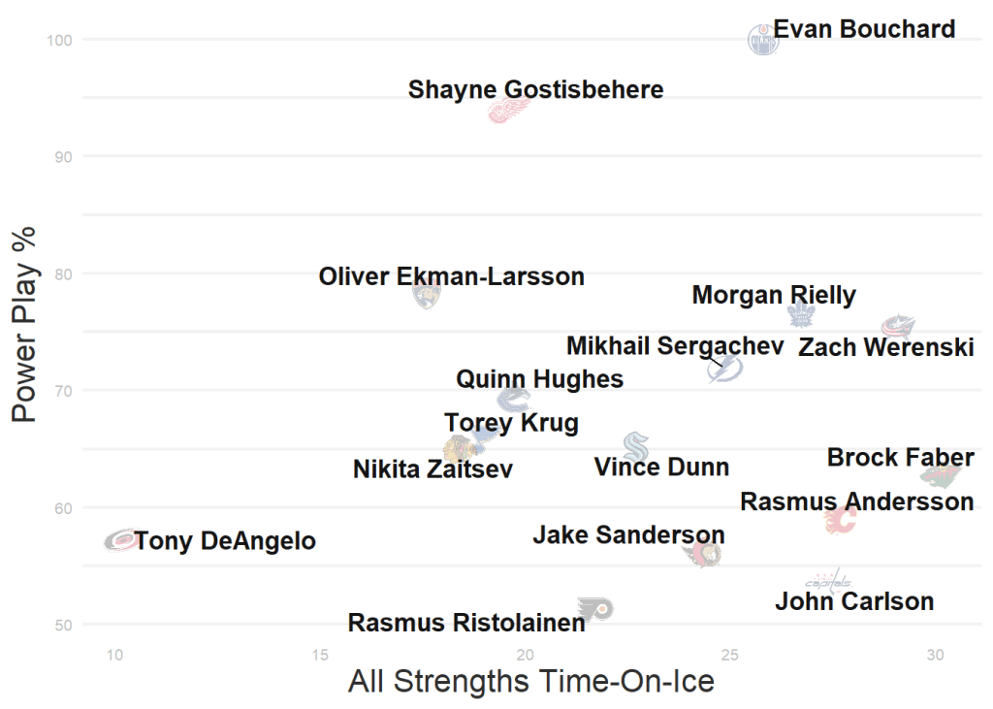The image size is (993, 709).
Task: Click the Carolina Hurricanes logo point
Action: tap(121, 539)
